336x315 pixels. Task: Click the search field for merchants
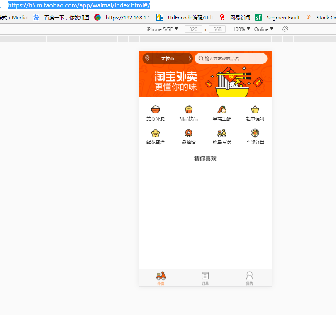(x=231, y=58)
